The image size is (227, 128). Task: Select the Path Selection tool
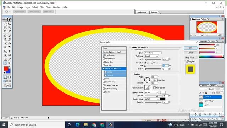tap(5, 51)
